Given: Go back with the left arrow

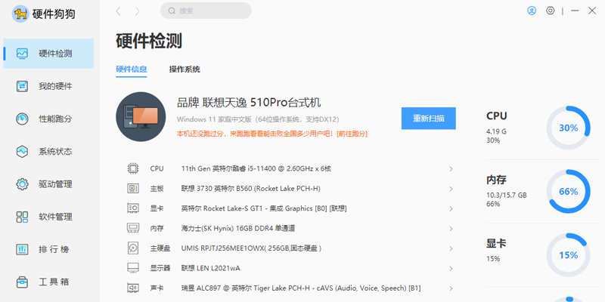Looking at the screenshot, I should click(x=119, y=11).
